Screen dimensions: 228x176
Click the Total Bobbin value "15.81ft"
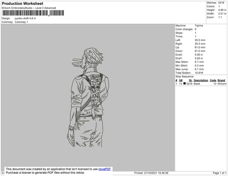(x=199, y=73)
